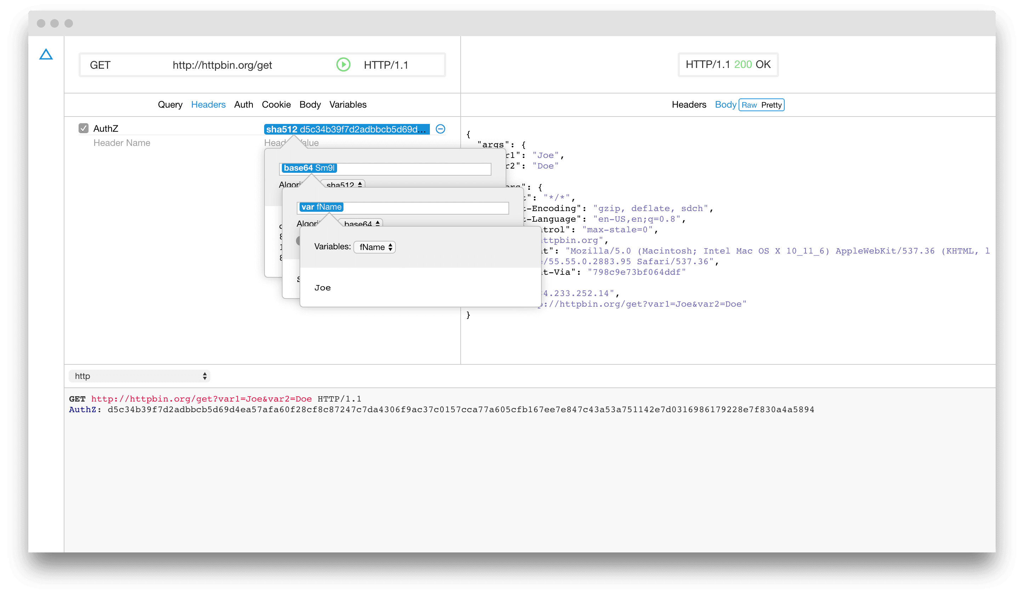Click the empty Header Name field
The height and width of the screenshot is (602, 1024).
coord(122,143)
